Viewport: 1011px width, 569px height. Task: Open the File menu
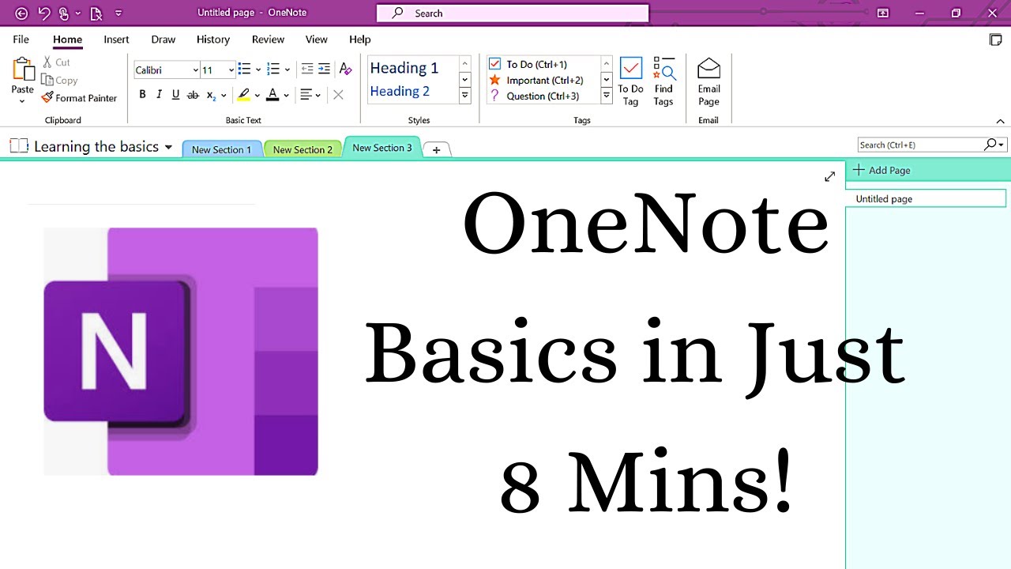21,39
